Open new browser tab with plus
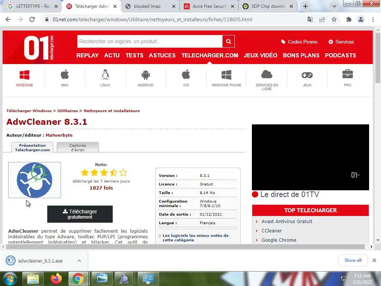Screen dimensions: 381x286 pos(305,6)
